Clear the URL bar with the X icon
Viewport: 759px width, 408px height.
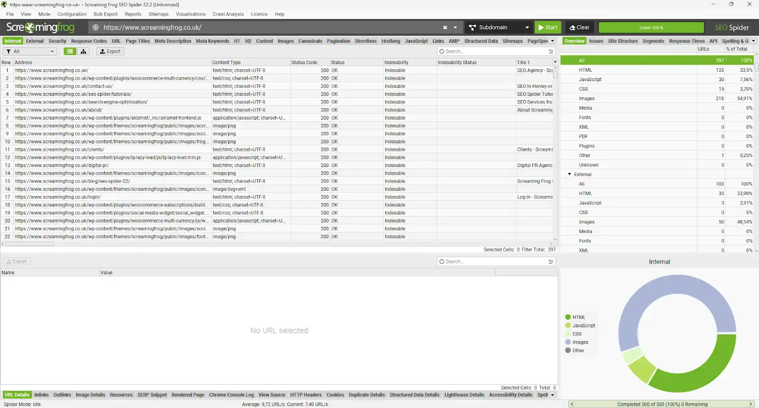445,28
